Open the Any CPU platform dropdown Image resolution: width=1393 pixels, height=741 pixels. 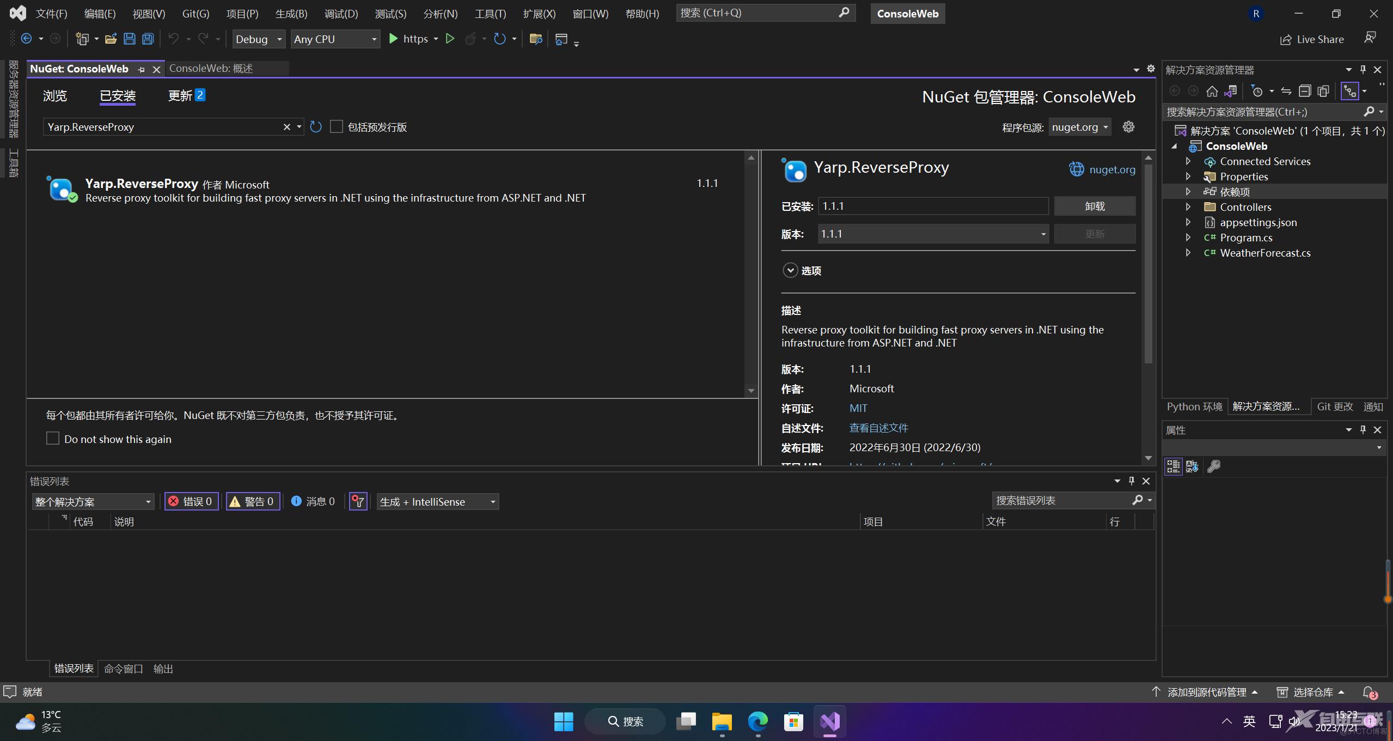click(335, 39)
